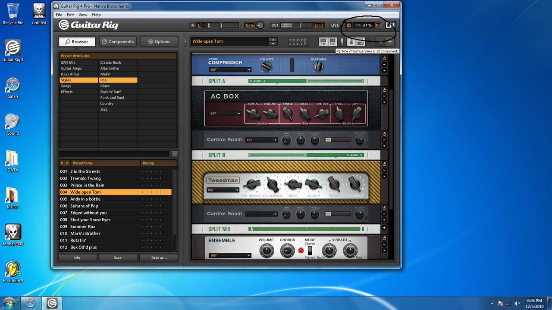Viewport: 552px width, 310px height.
Task: Toggle the noise Gate button
Action: 250,25
